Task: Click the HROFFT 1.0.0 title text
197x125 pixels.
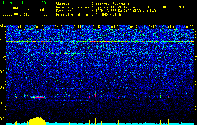Action: point(25,2)
